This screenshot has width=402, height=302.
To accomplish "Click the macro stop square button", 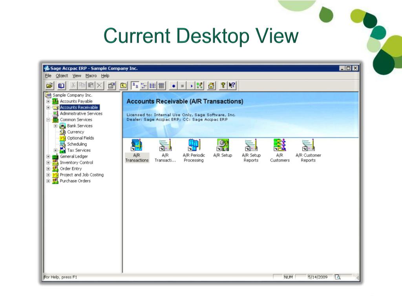I will point(182,85).
